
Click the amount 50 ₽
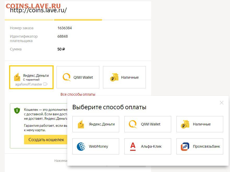[x=61, y=49]
